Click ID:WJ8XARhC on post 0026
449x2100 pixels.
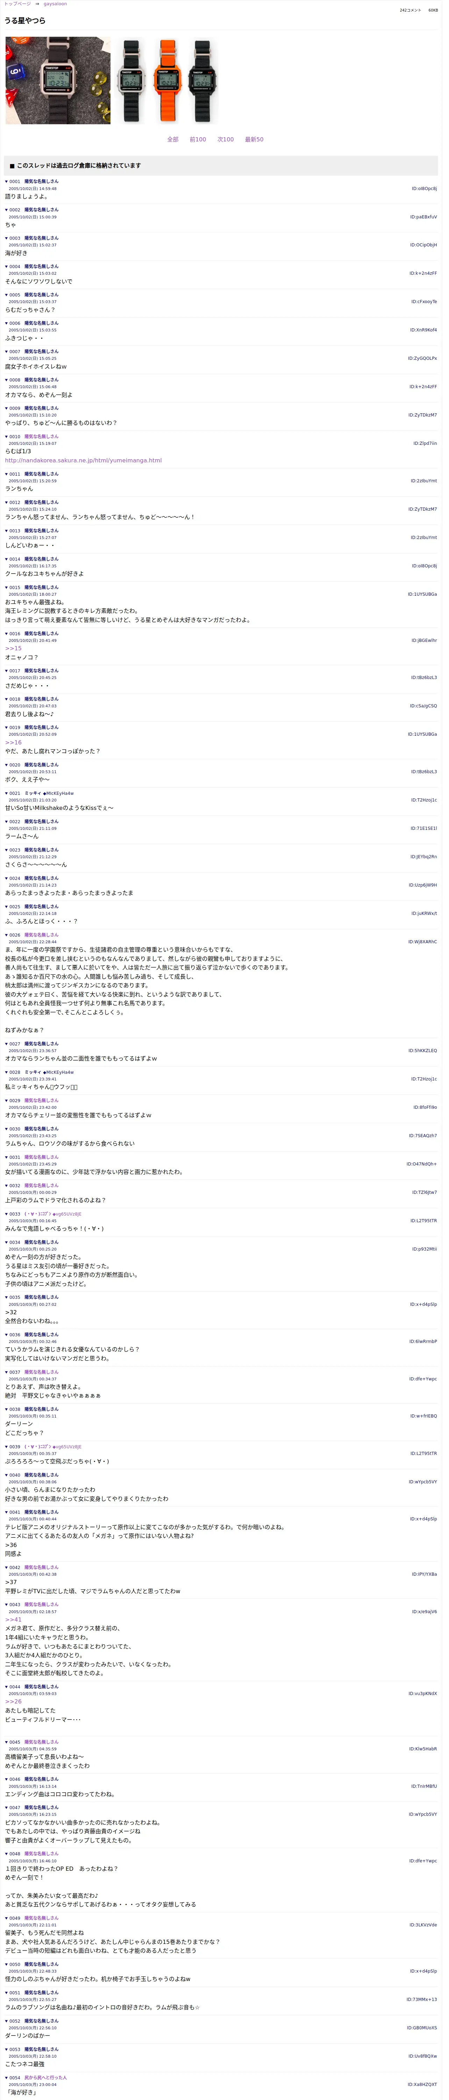[x=422, y=941]
